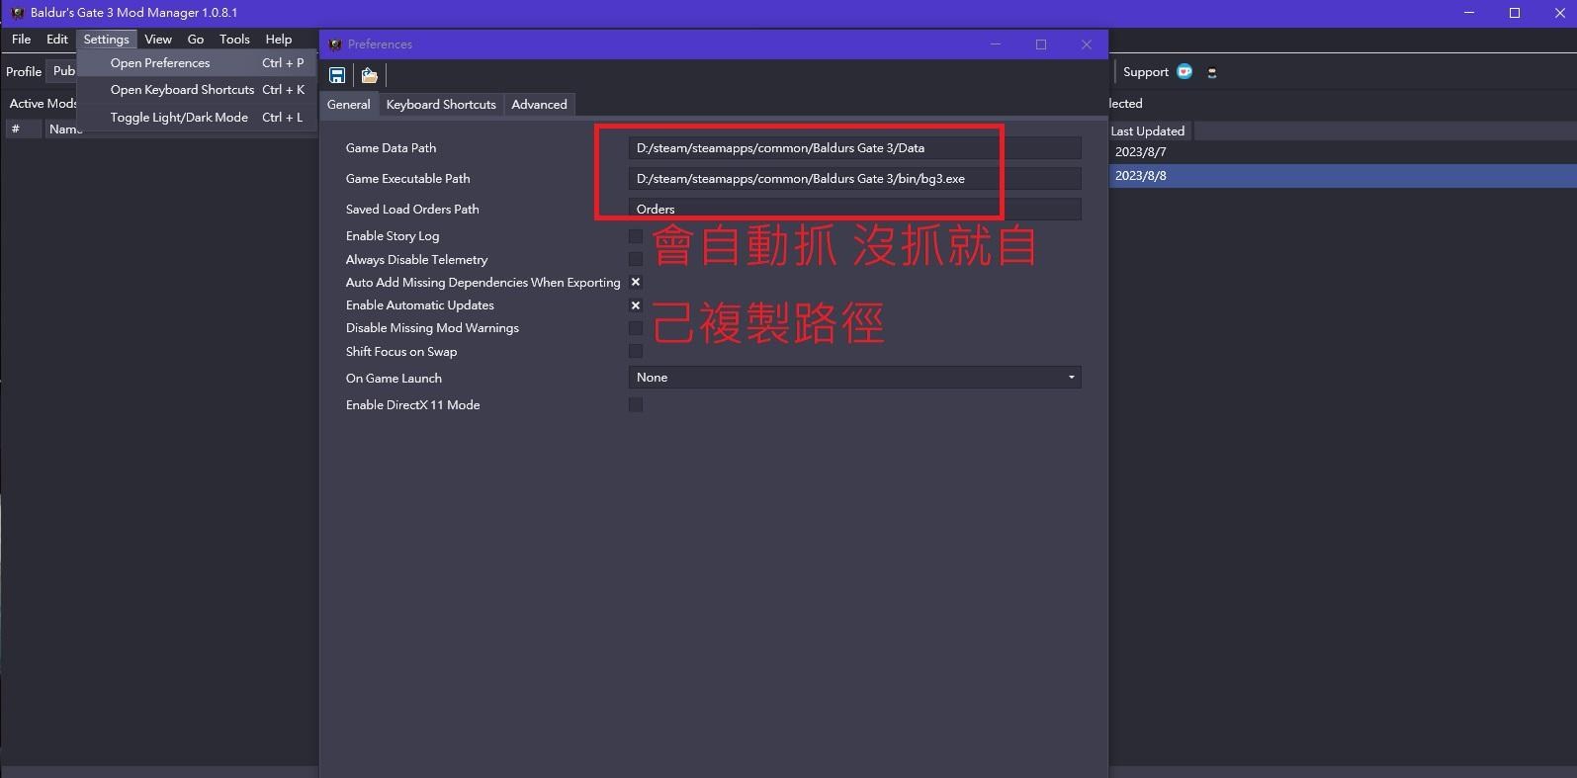Save preferences using the floppy disk icon
The height and width of the screenshot is (778, 1577).
[337, 75]
